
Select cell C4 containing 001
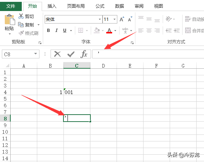77,92
